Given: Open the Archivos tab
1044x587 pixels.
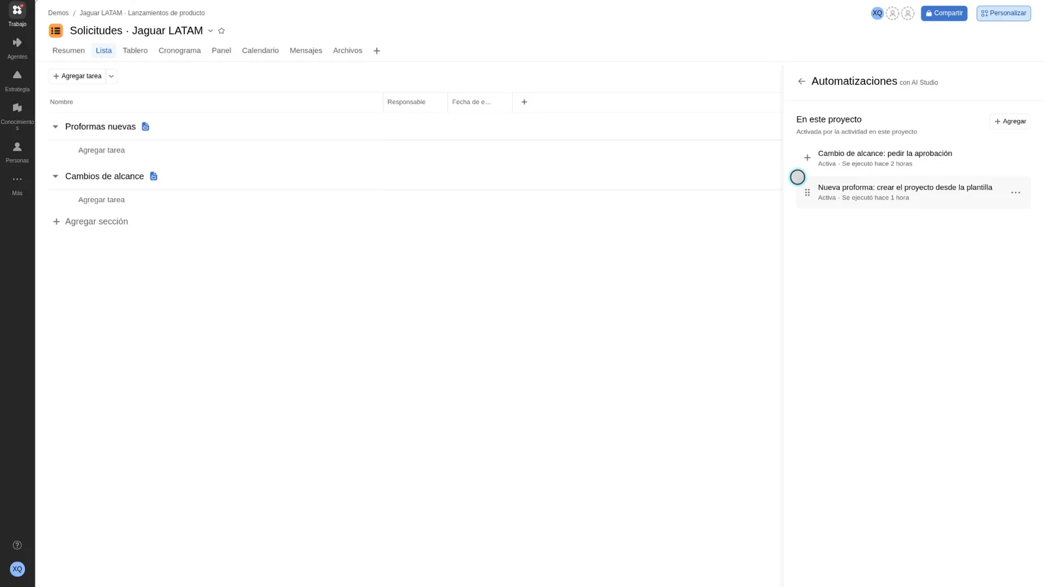Looking at the screenshot, I should tap(348, 50).
